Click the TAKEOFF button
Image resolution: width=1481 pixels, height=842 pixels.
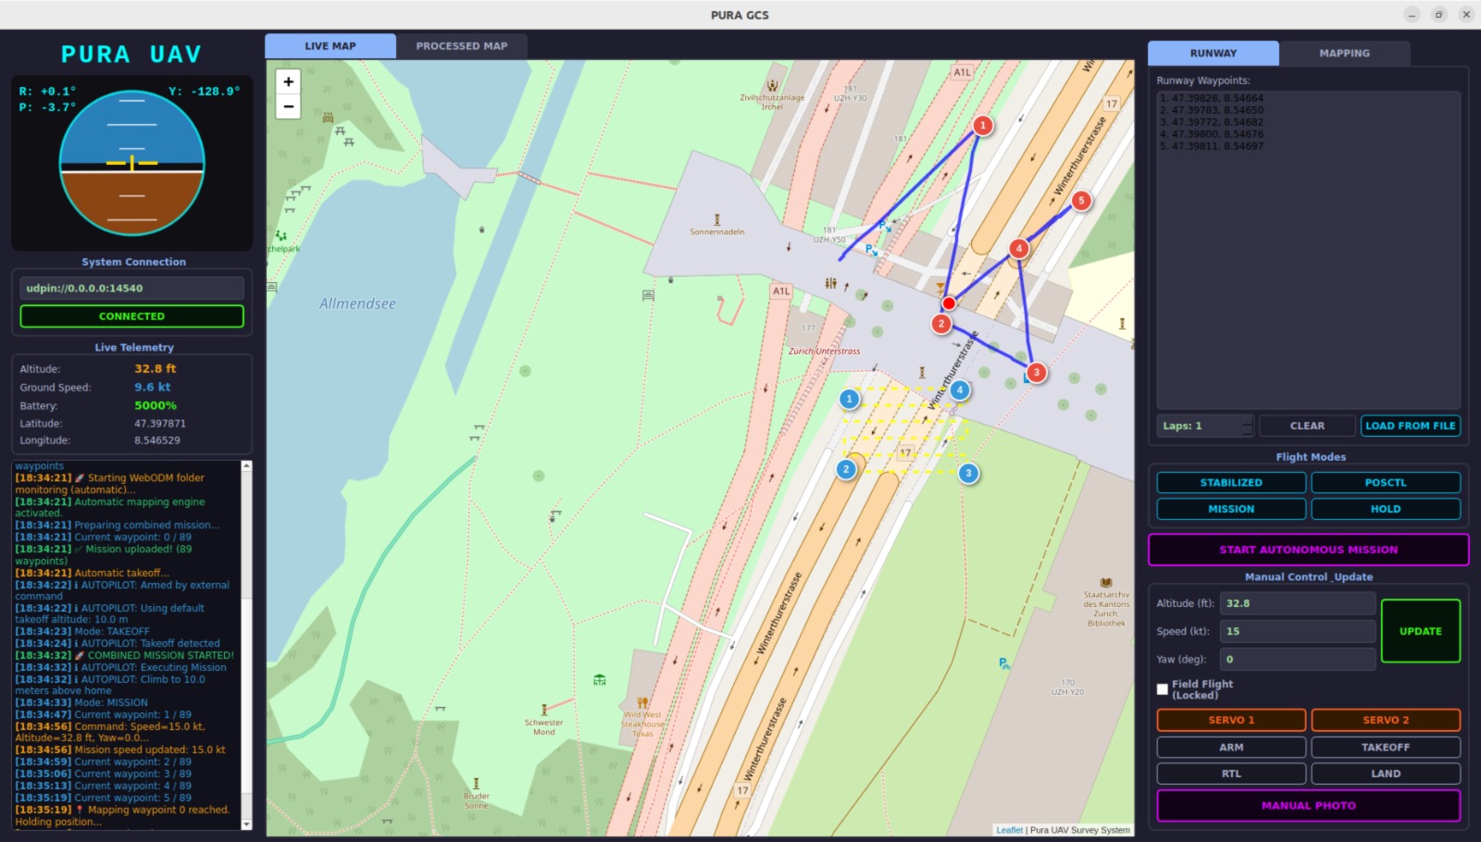coord(1386,748)
